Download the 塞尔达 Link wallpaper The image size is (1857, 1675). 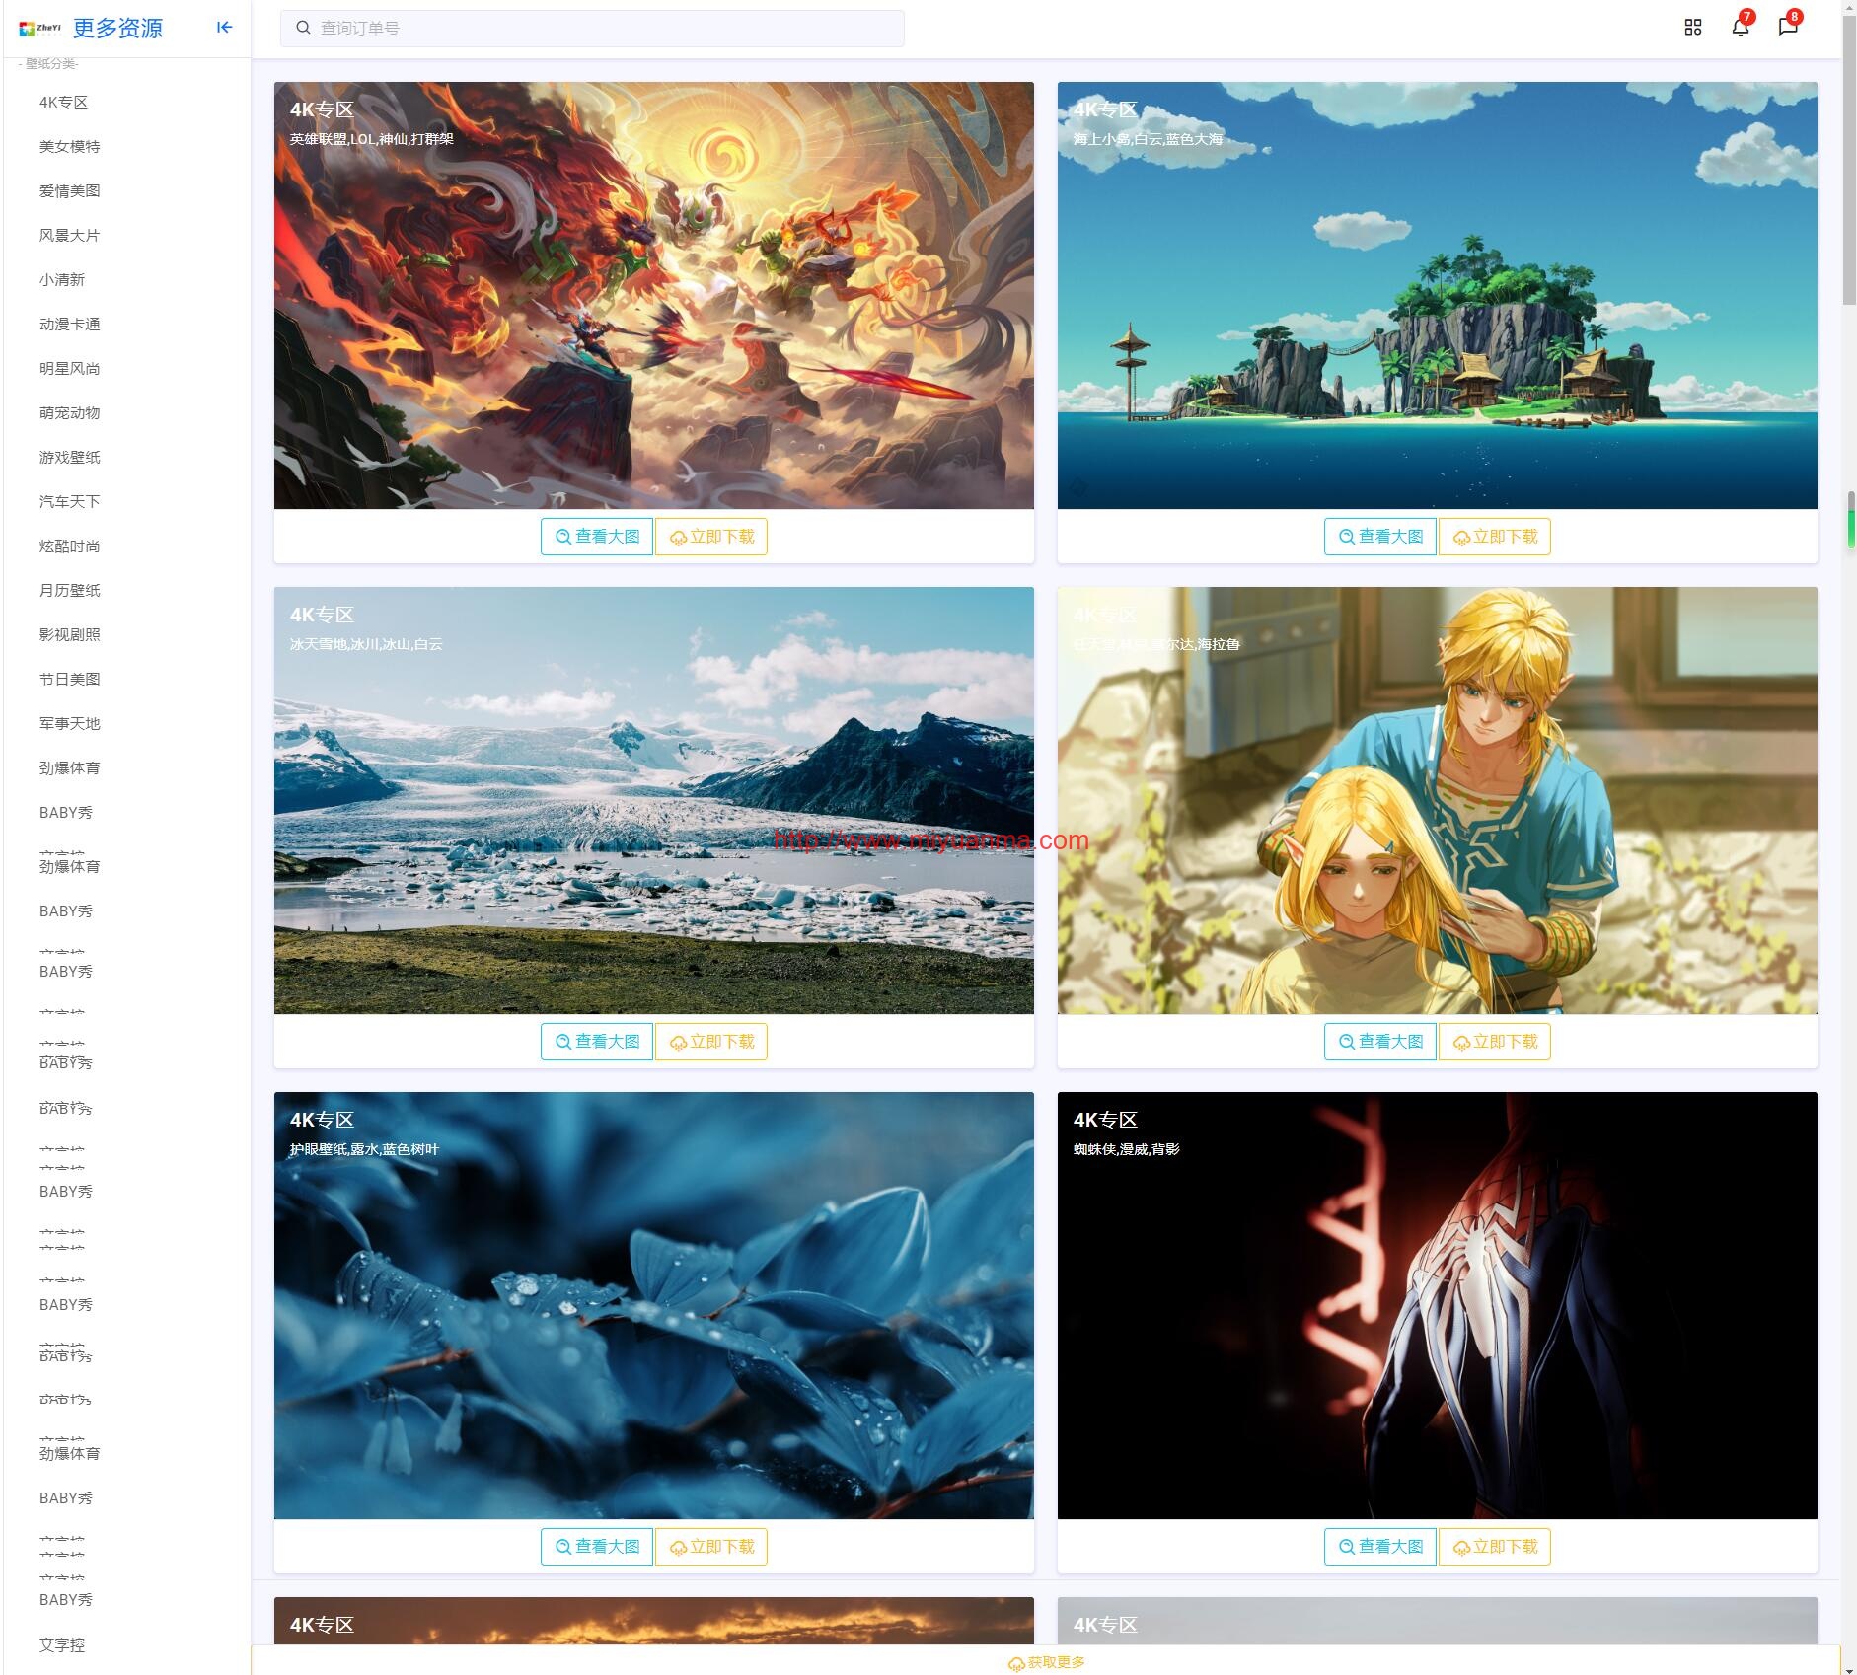[1495, 1042]
